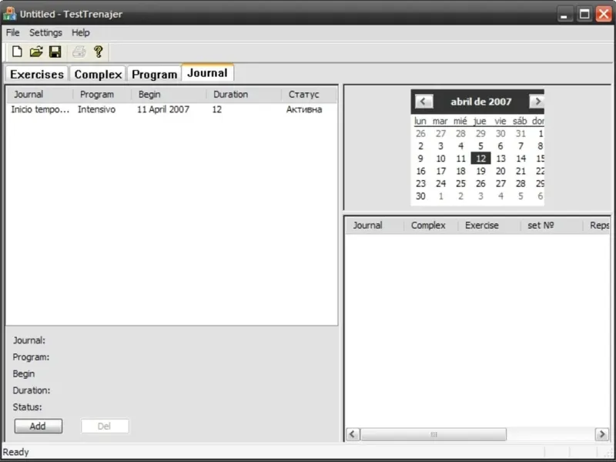Image resolution: width=616 pixels, height=462 pixels.
Task: Minimize the TestTrenajer window
Action: (x=564, y=15)
